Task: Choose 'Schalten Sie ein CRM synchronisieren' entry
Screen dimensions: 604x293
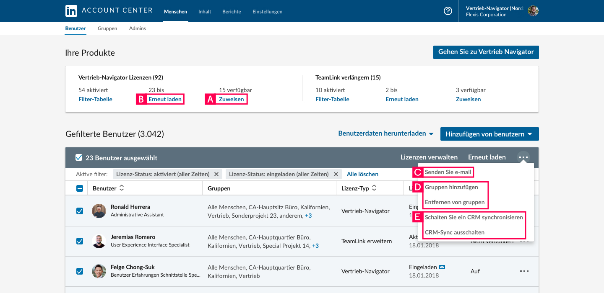Action: [474, 217]
